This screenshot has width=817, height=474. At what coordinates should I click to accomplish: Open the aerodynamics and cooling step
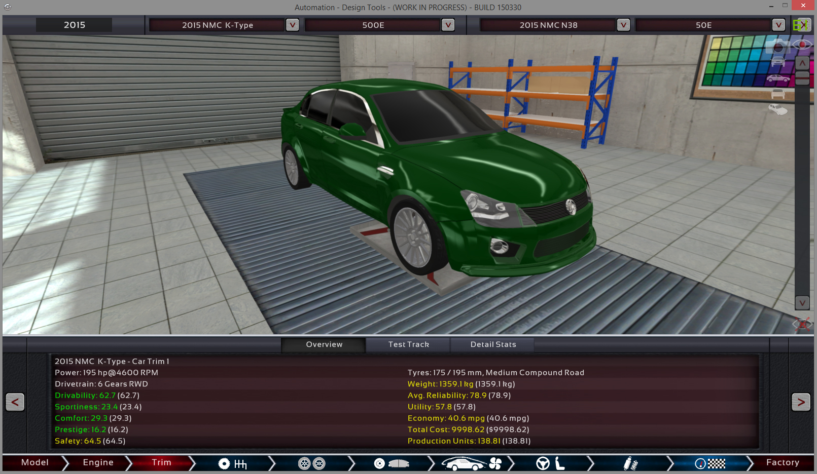(472, 463)
